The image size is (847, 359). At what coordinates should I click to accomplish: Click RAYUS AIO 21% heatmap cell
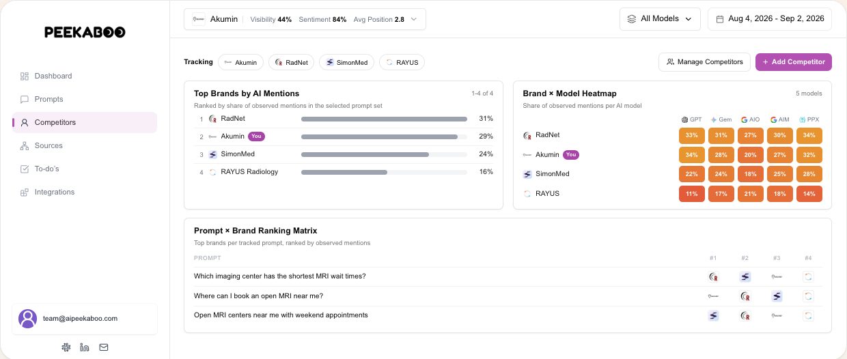click(751, 194)
